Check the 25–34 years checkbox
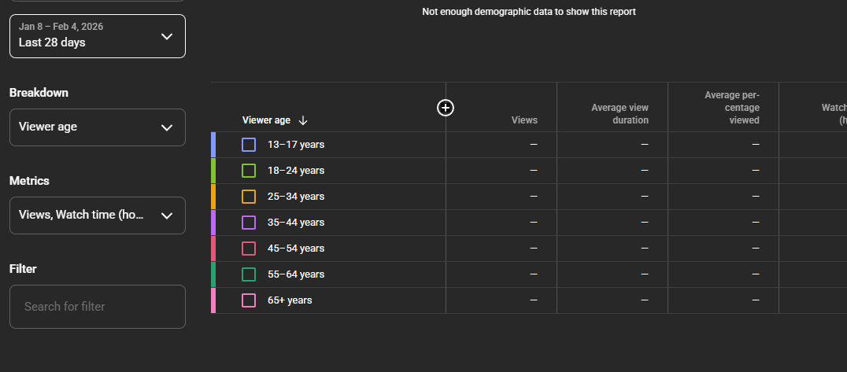This screenshot has height=372, width=847. coord(249,197)
